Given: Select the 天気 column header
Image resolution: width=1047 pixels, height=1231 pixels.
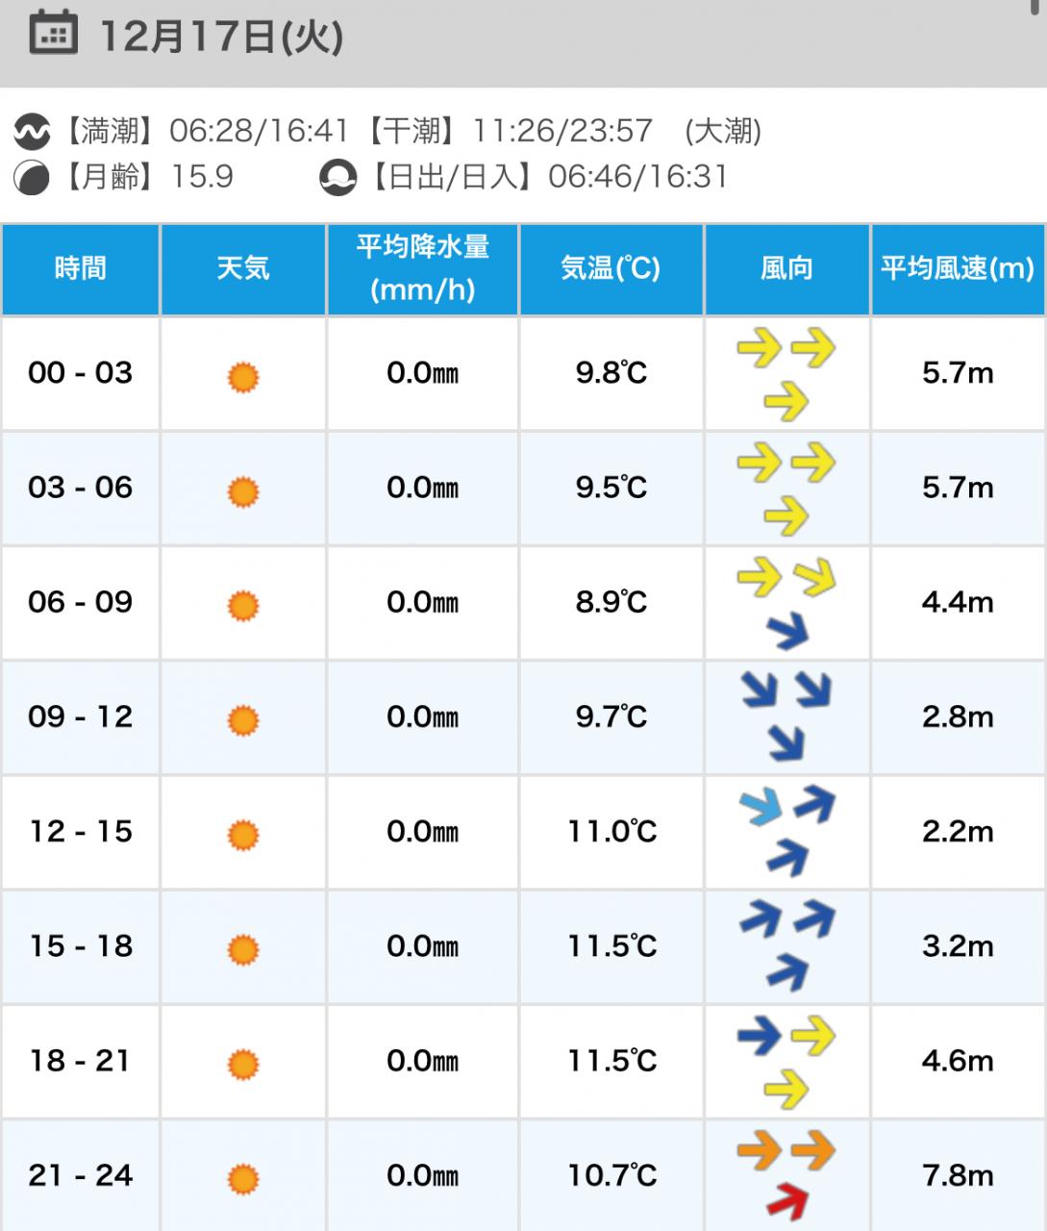Looking at the screenshot, I should click(243, 268).
